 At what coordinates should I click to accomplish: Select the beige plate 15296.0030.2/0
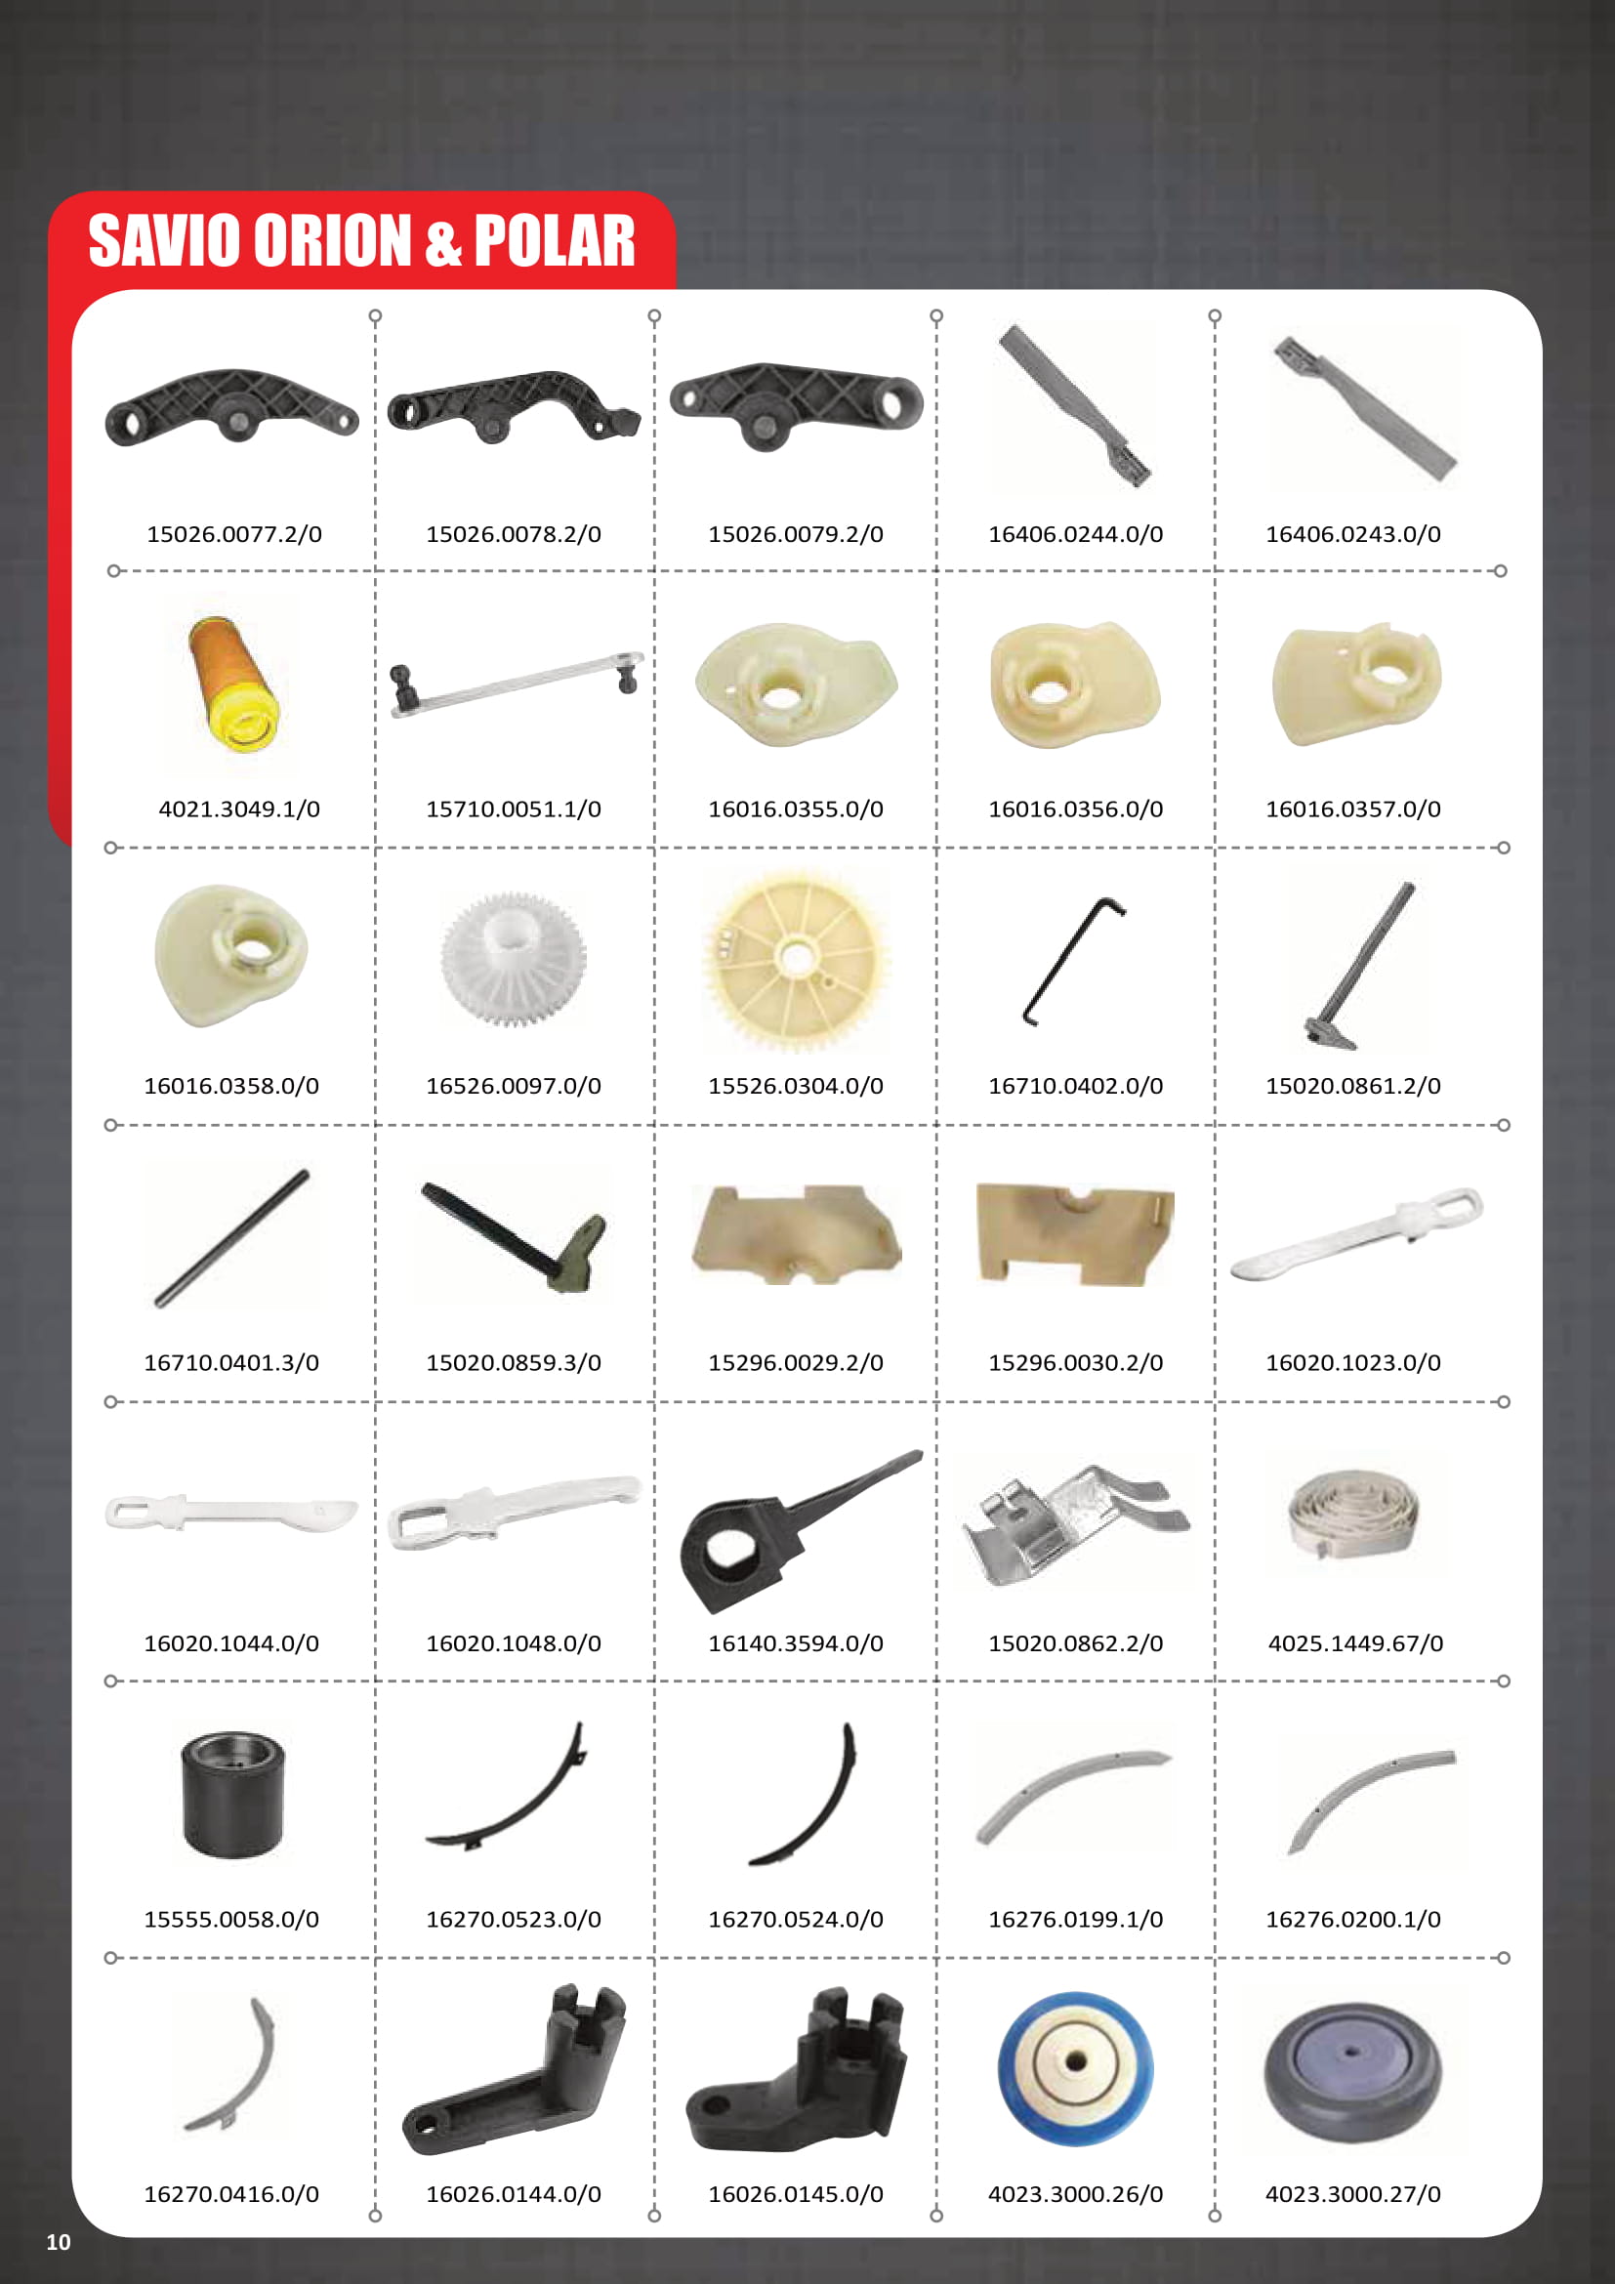coord(1075,1233)
